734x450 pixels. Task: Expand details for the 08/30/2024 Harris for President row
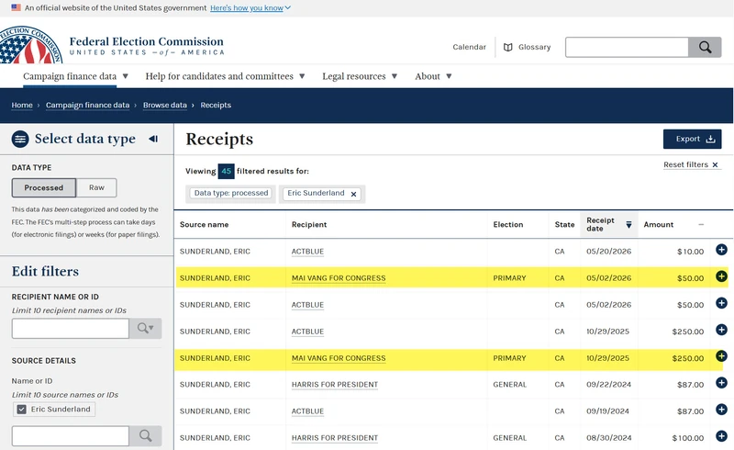(x=721, y=436)
